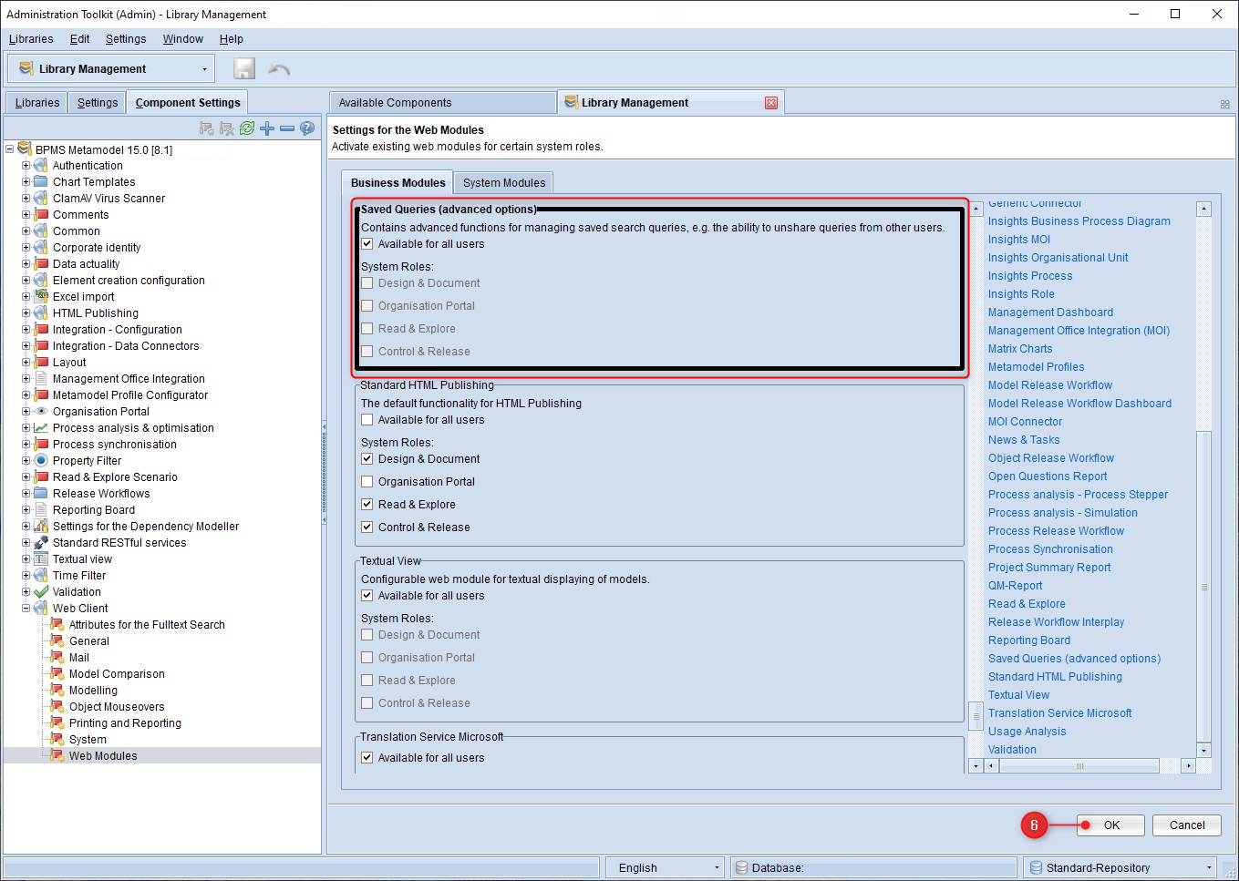The width and height of the screenshot is (1239, 881).
Task: Click the Property Filter circular icon
Action: [41, 461]
